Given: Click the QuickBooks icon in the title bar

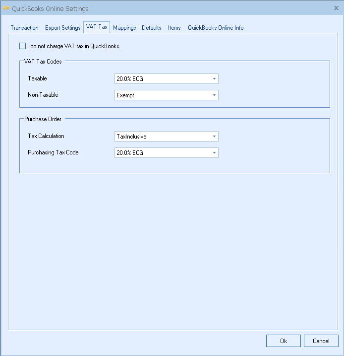Looking at the screenshot, I should 6,8.
